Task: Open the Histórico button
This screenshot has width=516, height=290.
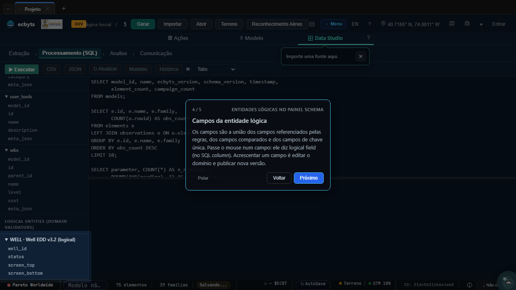Action: pos(169,69)
